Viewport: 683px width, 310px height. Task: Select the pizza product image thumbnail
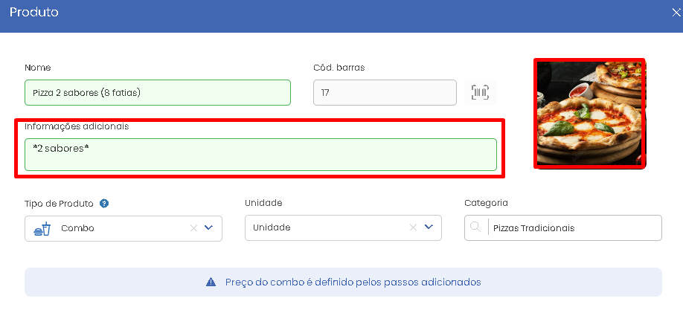point(590,113)
